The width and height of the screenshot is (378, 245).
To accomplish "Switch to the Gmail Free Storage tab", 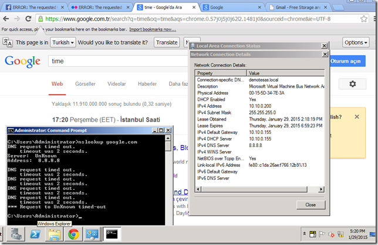I will point(298,7).
